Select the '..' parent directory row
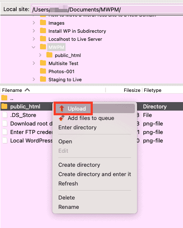 tap(91, 98)
